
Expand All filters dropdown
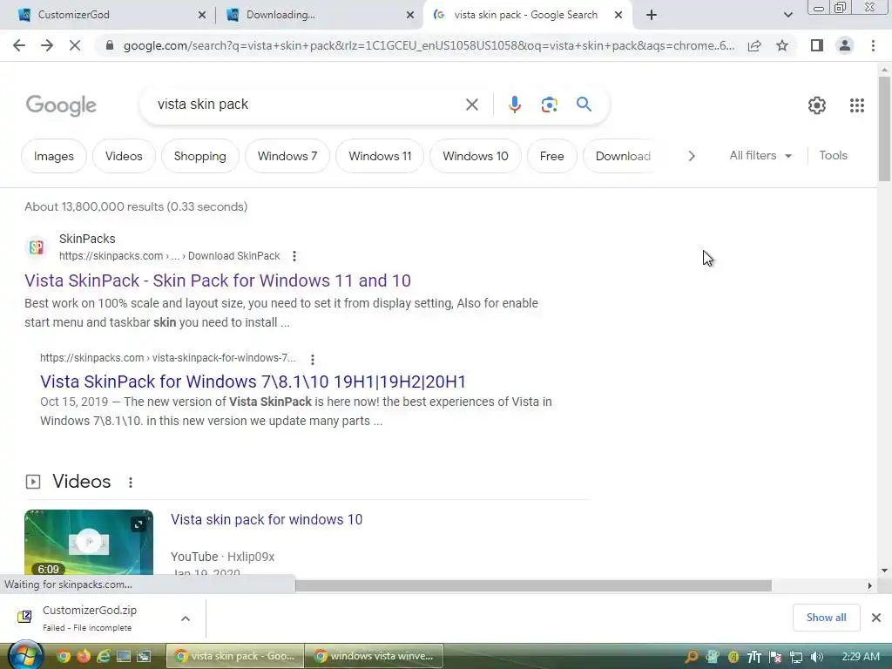click(760, 155)
